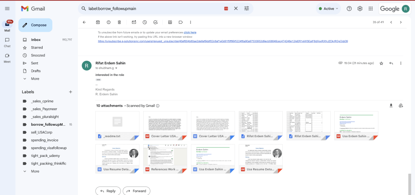Open the long unsubscribe URL link

[223, 41]
